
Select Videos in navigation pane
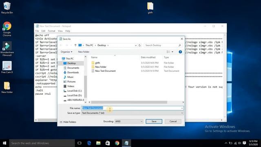point(71,86)
